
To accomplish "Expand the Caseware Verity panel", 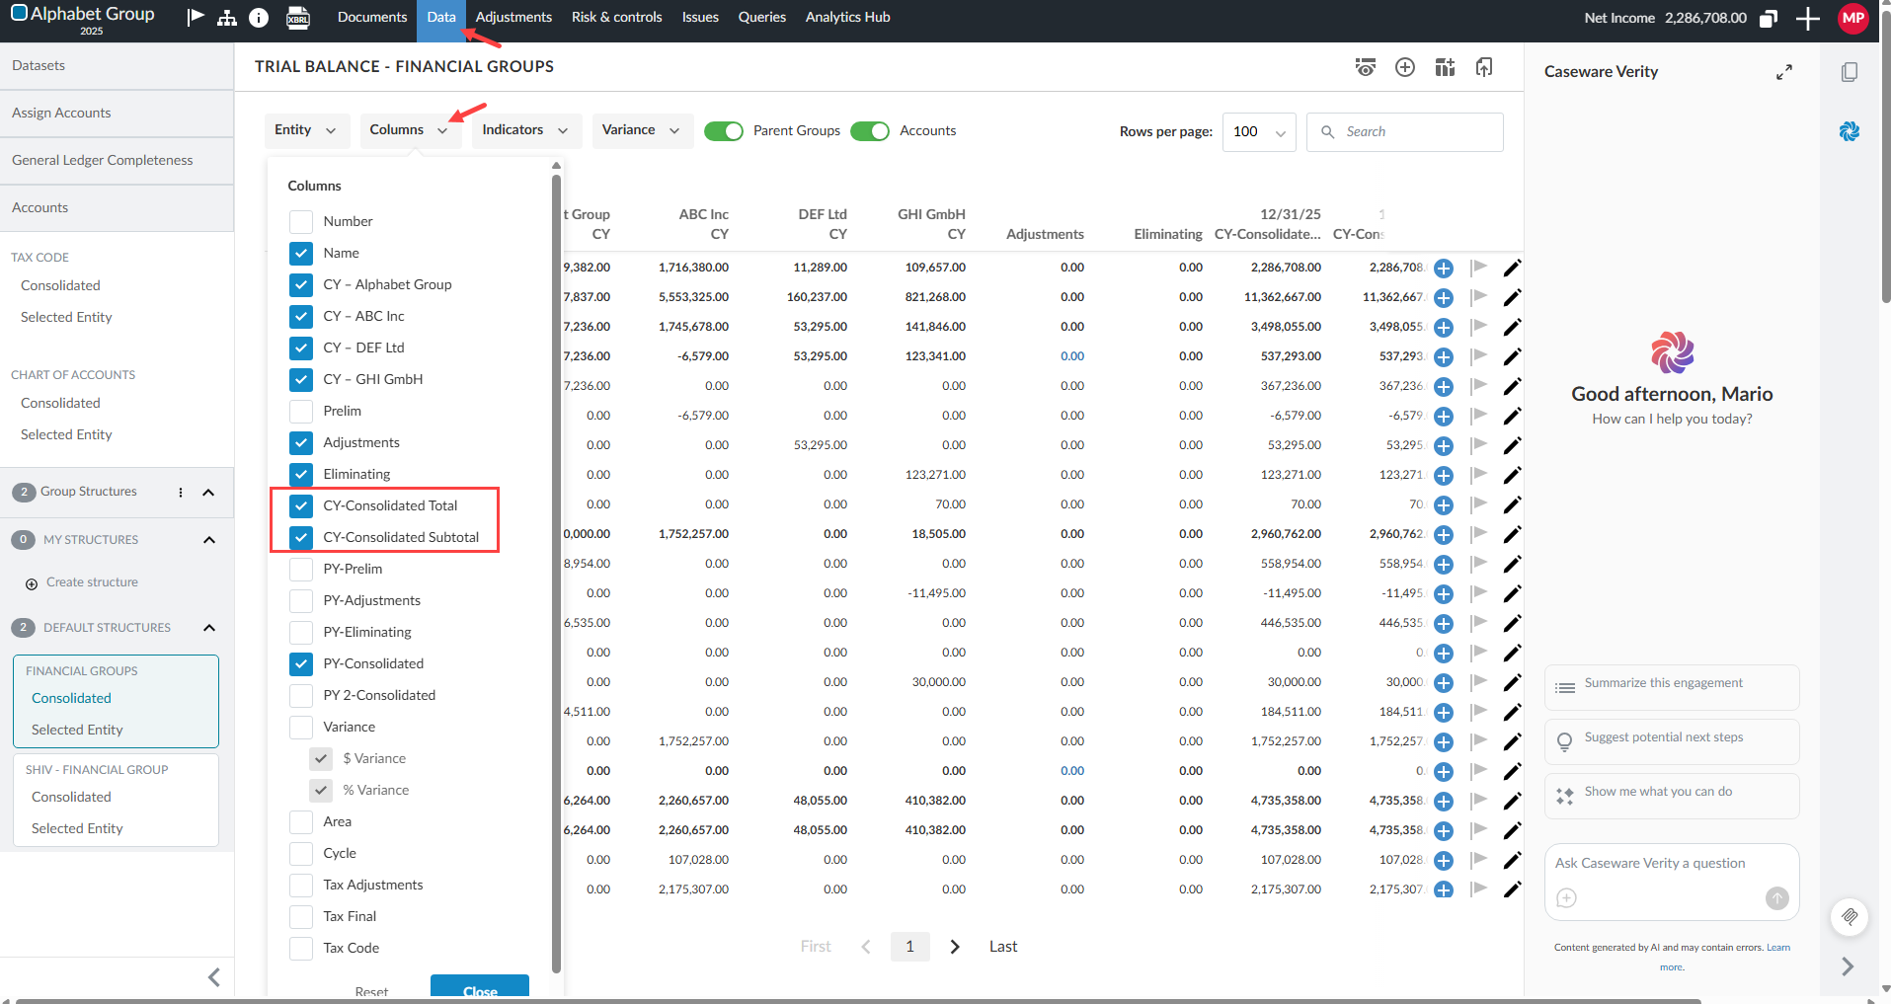I will [1783, 72].
